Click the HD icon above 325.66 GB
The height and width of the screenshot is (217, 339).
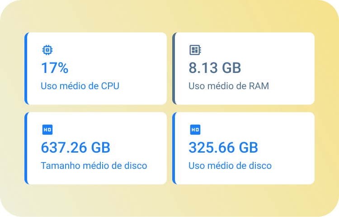[195, 130]
